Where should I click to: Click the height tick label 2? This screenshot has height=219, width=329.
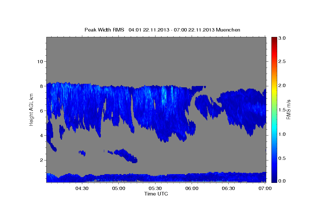point(42,160)
